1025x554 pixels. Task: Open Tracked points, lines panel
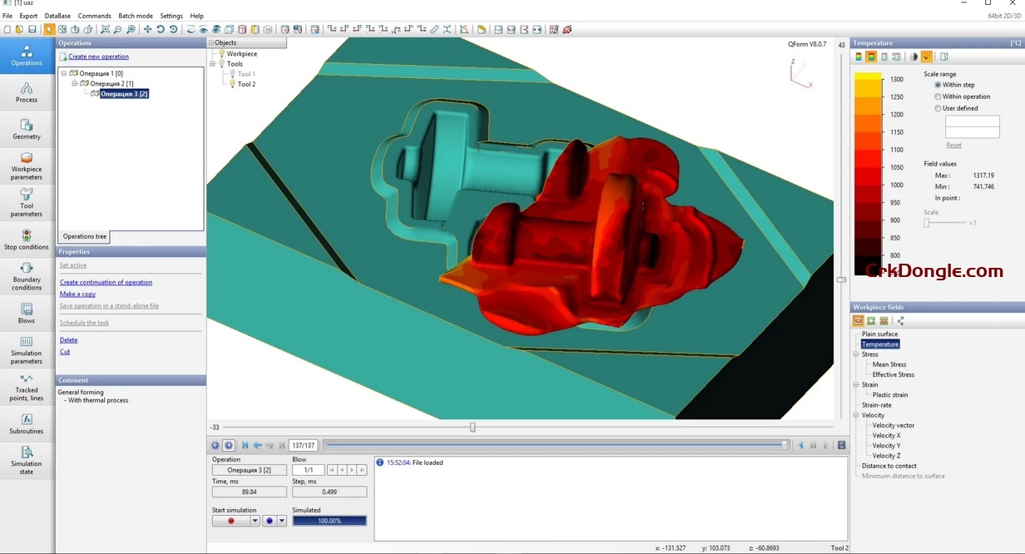(x=26, y=387)
